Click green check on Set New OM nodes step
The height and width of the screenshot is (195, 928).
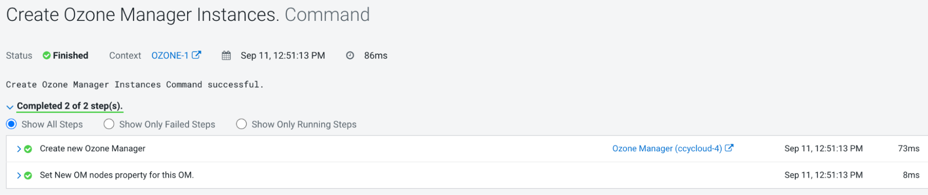point(28,175)
